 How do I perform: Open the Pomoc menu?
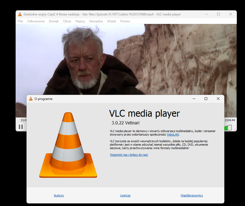[125, 21]
